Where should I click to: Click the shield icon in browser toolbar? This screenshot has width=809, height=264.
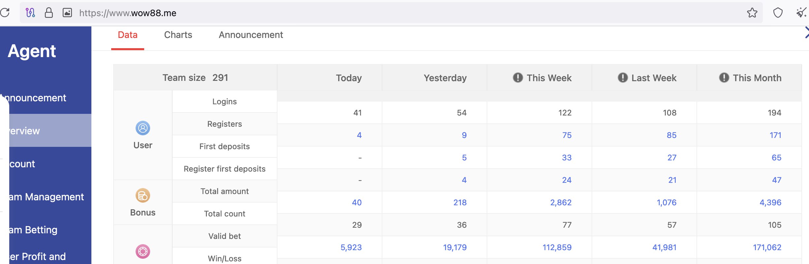778,13
